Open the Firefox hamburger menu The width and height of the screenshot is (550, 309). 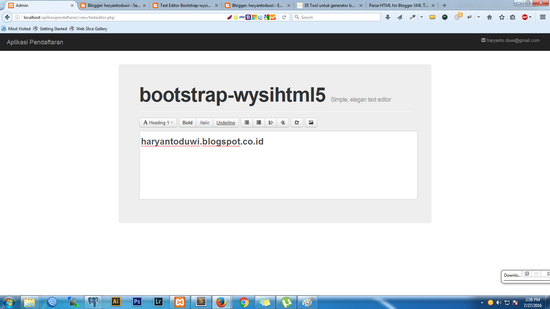543,17
